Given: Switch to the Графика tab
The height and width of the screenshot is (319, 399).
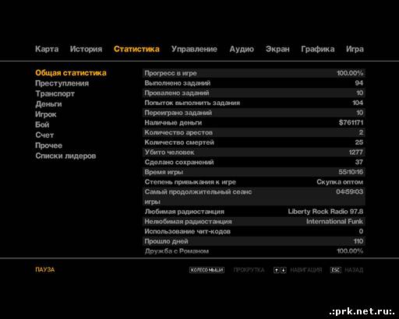Looking at the screenshot, I should (318, 49).
